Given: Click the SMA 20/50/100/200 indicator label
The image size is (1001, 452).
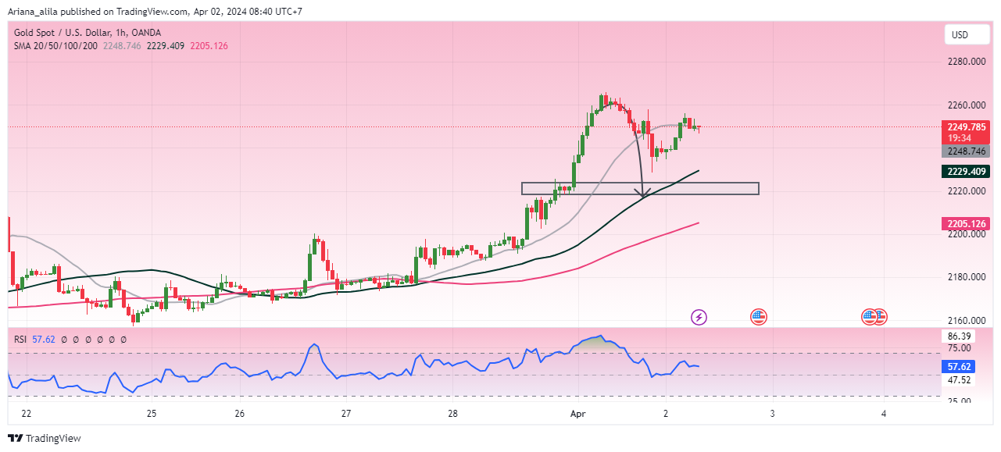Looking at the screenshot, I should 55,46.
